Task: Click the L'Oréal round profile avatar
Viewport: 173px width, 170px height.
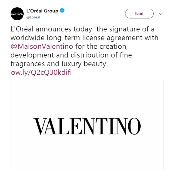Action: pyautogui.click(x=17, y=14)
